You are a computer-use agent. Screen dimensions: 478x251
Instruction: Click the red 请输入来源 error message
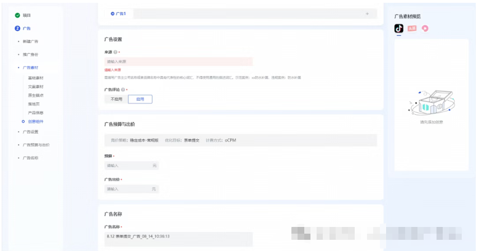pyautogui.click(x=113, y=70)
